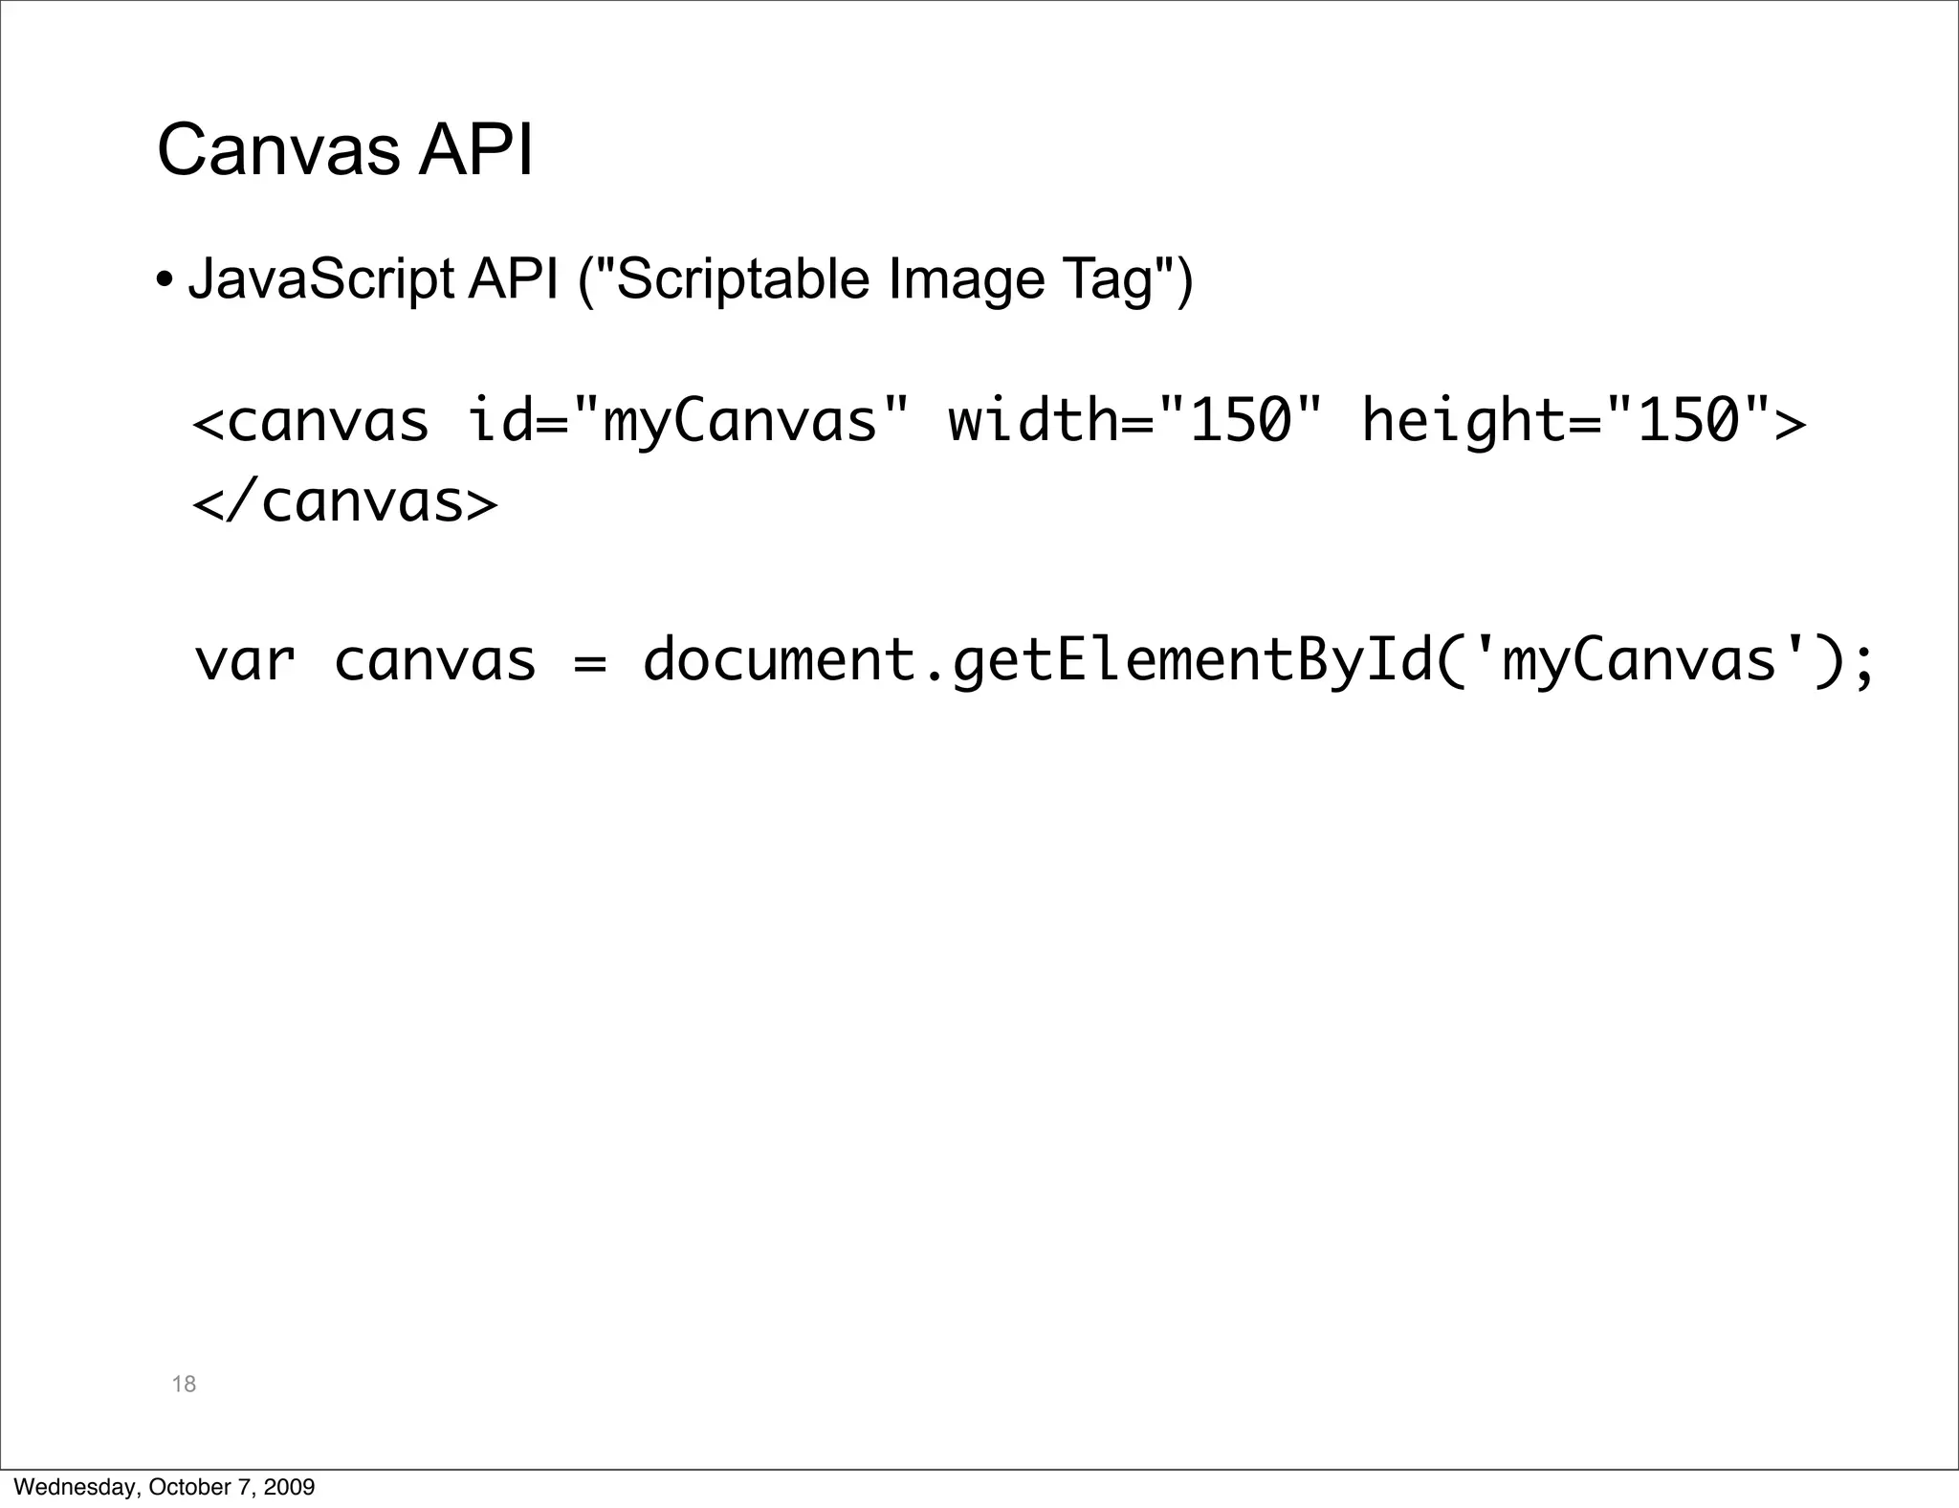Click the getElementById method name

[x=1194, y=661]
